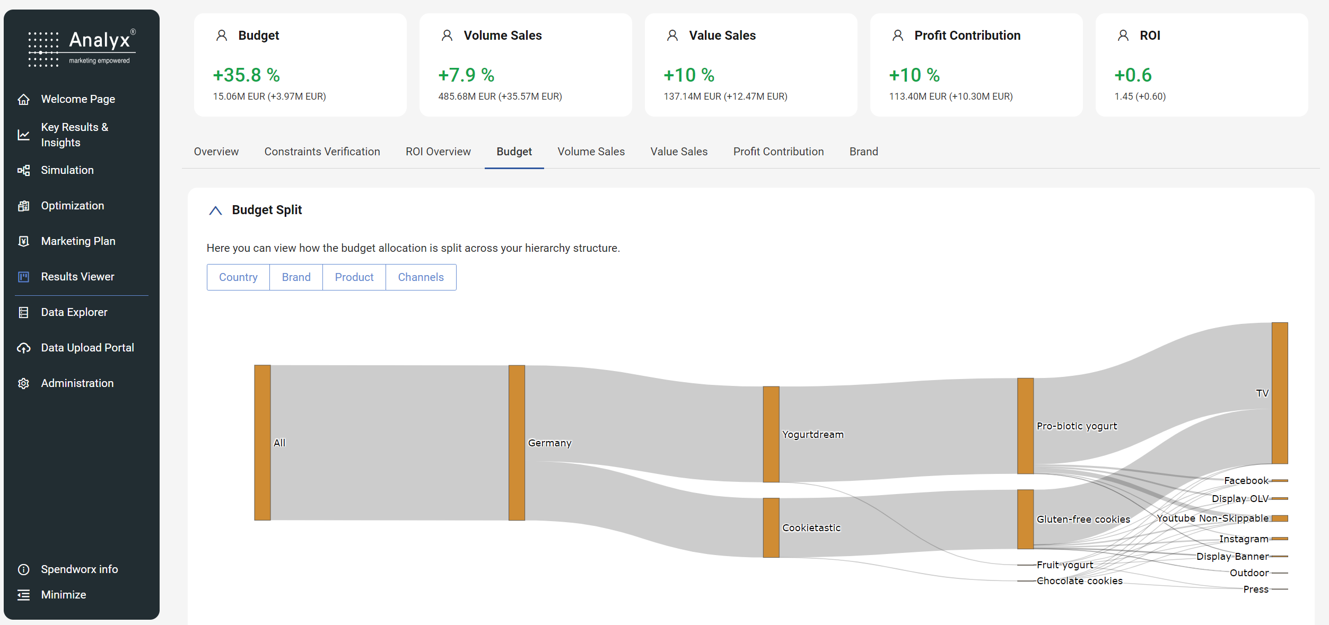The height and width of the screenshot is (625, 1329).
Task: Toggle the Country hierarchy level
Action: point(238,277)
